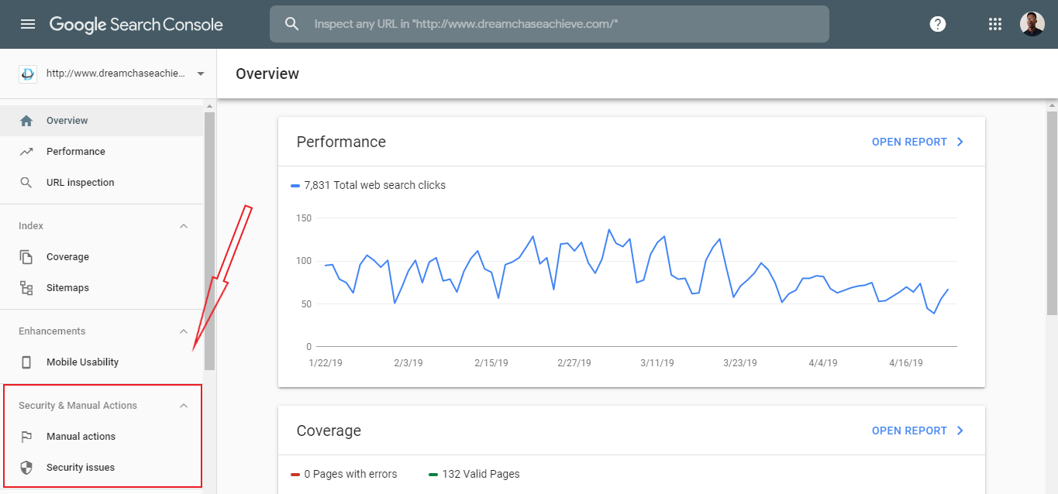Open the user account avatar
1058x494 pixels.
click(1032, 24)
